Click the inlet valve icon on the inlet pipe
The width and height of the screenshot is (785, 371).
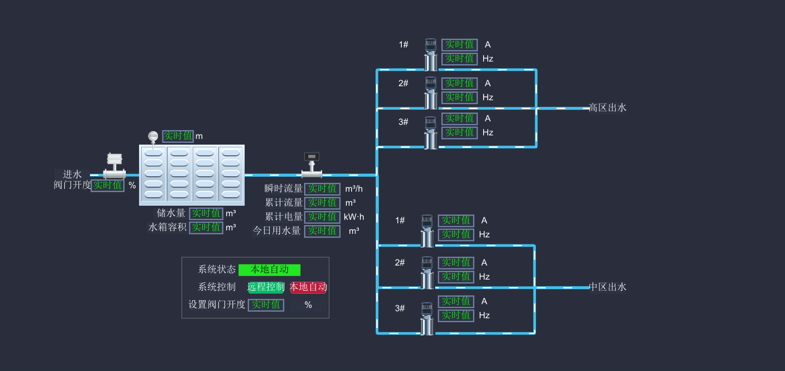coord(114,166)
